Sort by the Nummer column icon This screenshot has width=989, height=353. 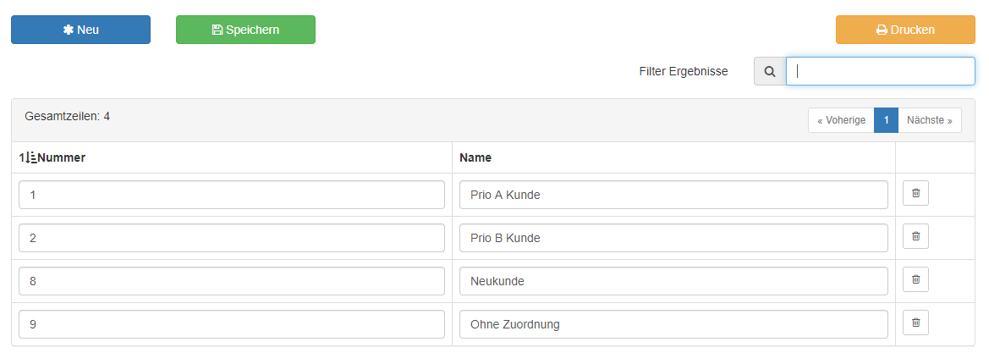pyautogui.click(x=29, y=157)
